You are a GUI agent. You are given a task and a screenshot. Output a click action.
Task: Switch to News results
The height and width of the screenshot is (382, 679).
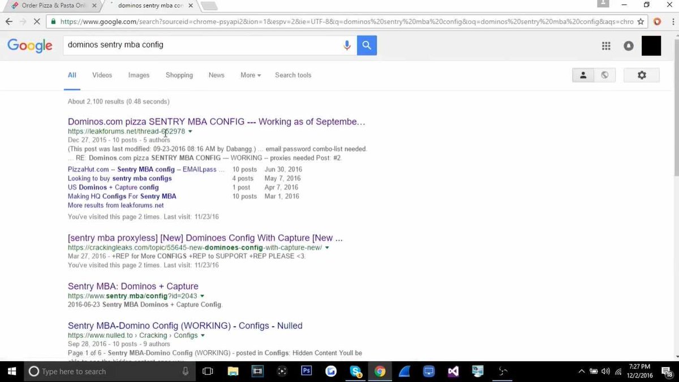[x=216, y=75]
